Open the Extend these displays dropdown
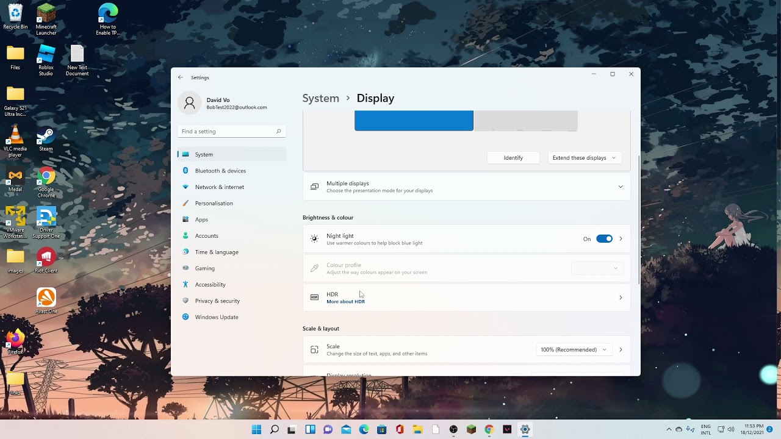Image resolution: width=781 pixels, height=439 pixels. [584, 158]
